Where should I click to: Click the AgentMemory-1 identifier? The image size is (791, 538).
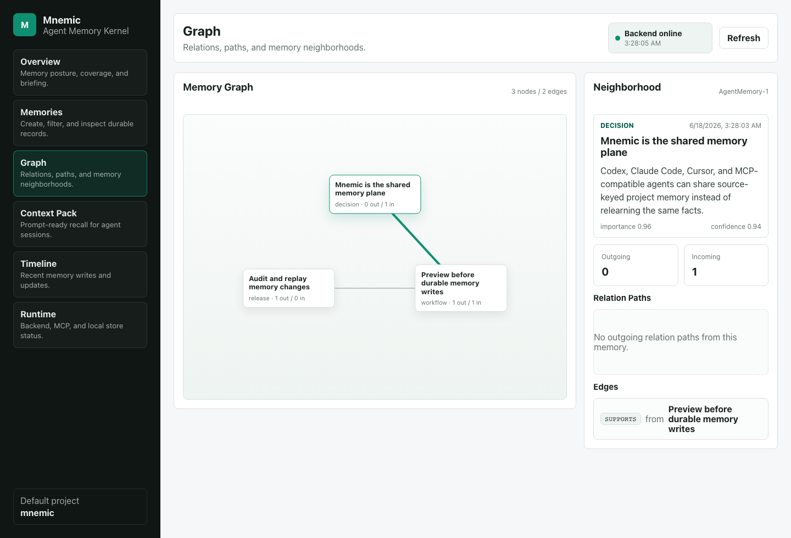[x=744, y=92]
